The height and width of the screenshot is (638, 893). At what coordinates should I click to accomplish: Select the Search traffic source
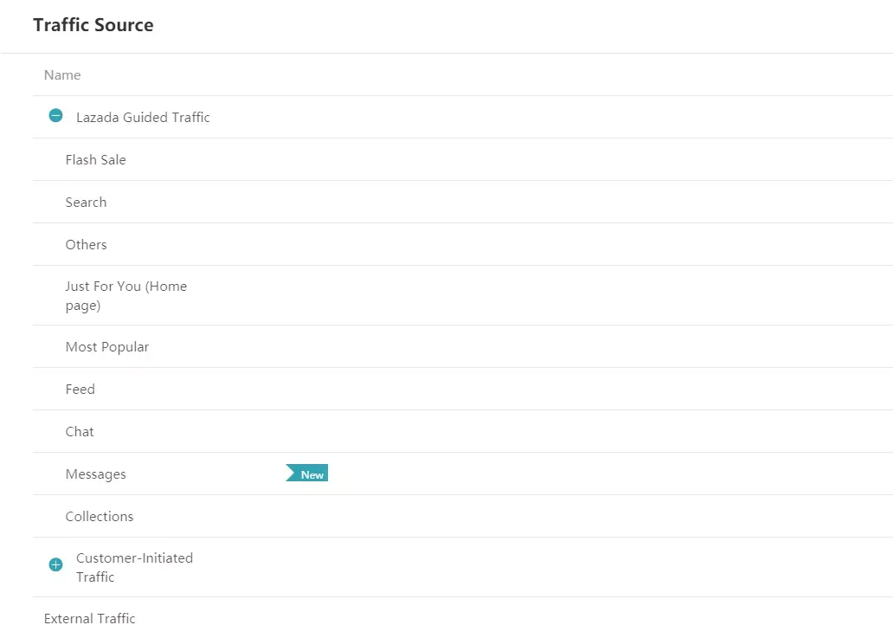tap(86, 203)
